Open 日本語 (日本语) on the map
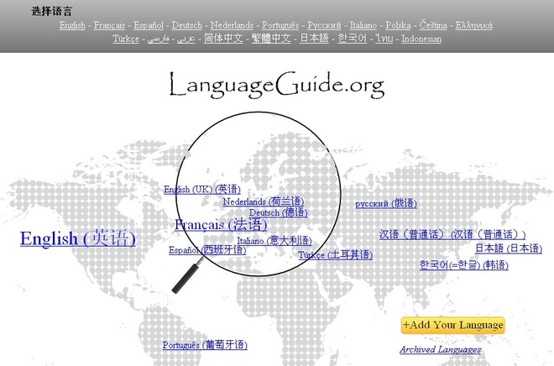The image size is (554, 366). [x=509, y=248]
